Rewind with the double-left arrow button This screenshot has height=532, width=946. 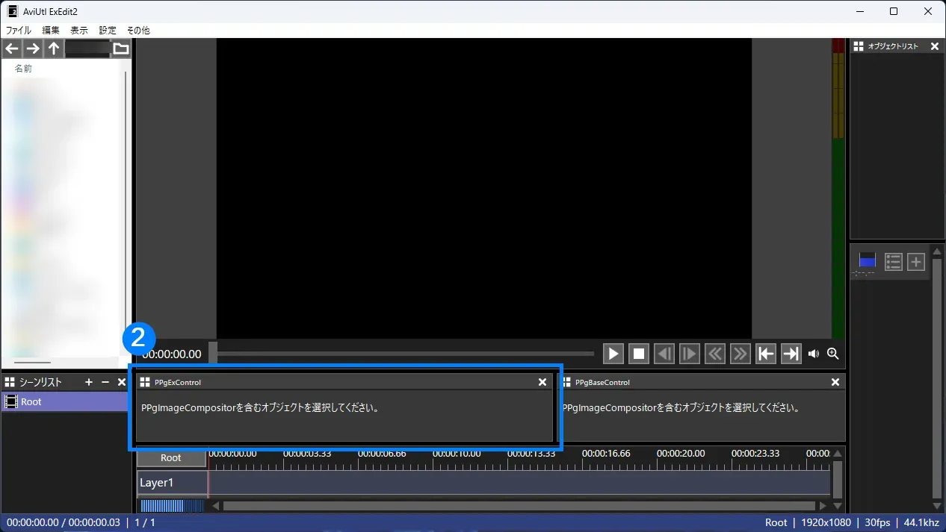(x=715, y=354)
